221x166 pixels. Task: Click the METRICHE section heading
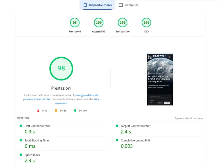click(23, 118)
